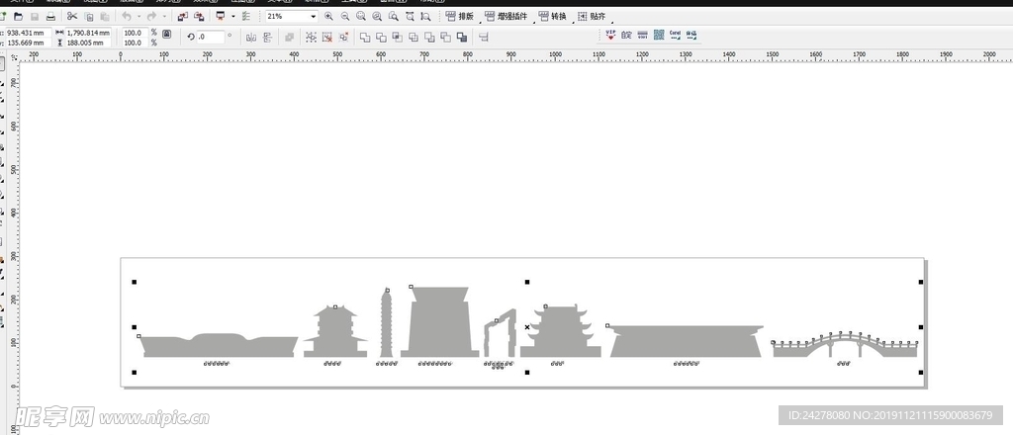
Task: Zoom to page height
Action: click(425, 16)
